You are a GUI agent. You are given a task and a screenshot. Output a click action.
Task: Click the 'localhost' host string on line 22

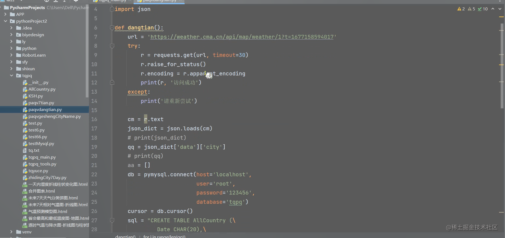pos(231,175)
